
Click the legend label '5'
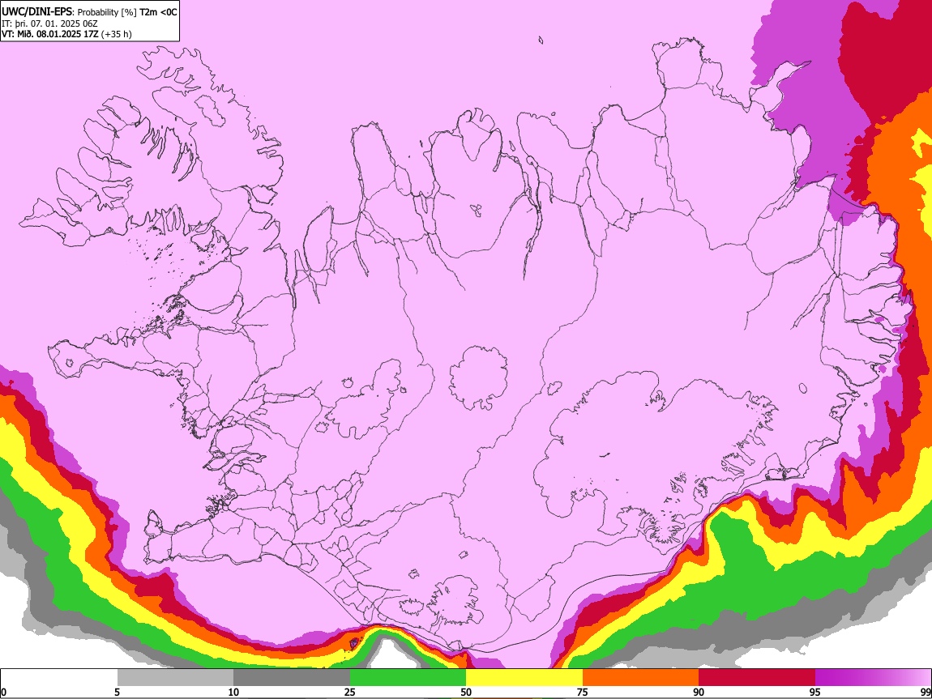118,692
